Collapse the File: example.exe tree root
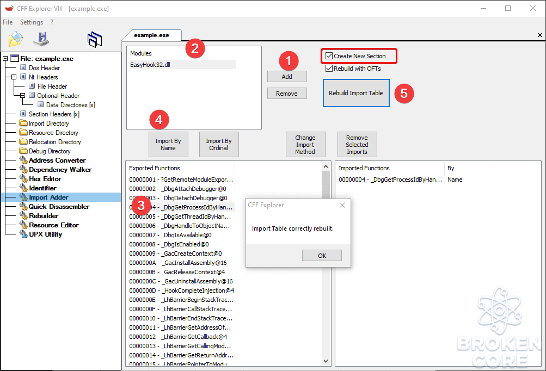The image size is (546, 371). (x=5, y=58)
